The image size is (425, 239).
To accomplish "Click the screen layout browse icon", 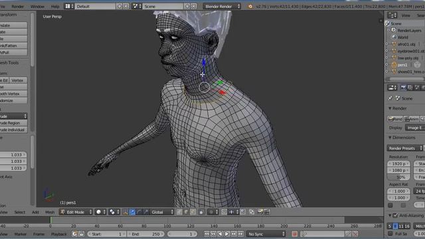I will tap(69, 6).
